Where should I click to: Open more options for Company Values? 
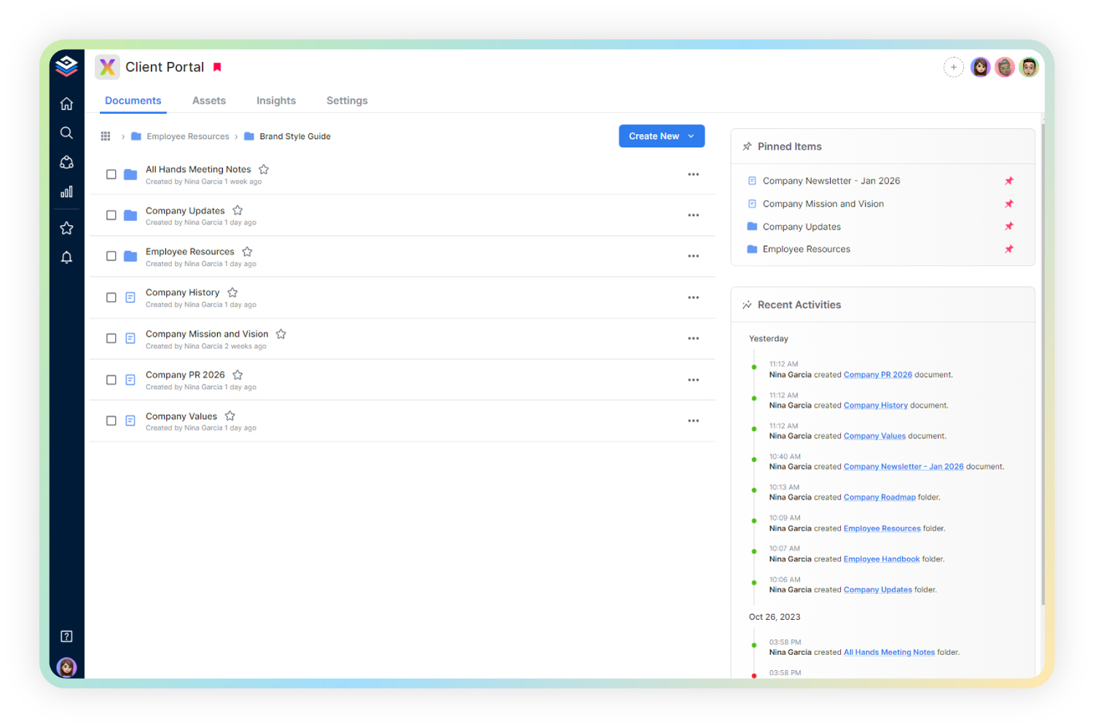pyautogui.click(x=694, y=420)
